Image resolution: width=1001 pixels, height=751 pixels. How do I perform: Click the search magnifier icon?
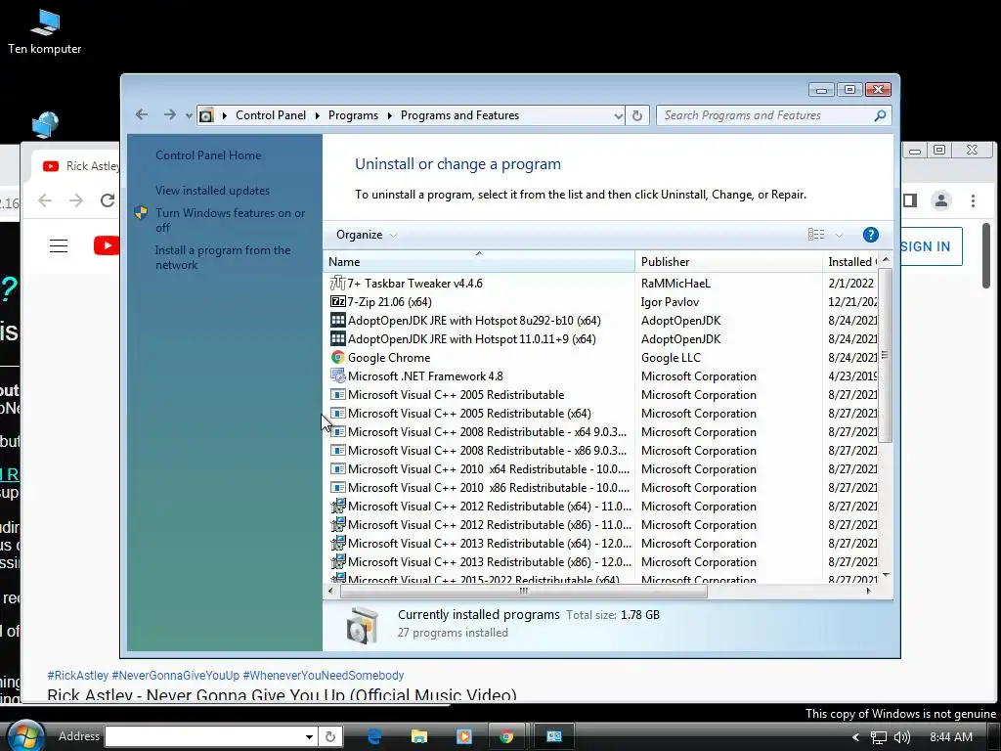(880, 115)
